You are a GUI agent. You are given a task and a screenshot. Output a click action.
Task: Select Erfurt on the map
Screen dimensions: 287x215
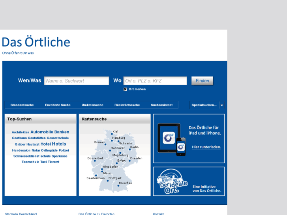[121, 161]
